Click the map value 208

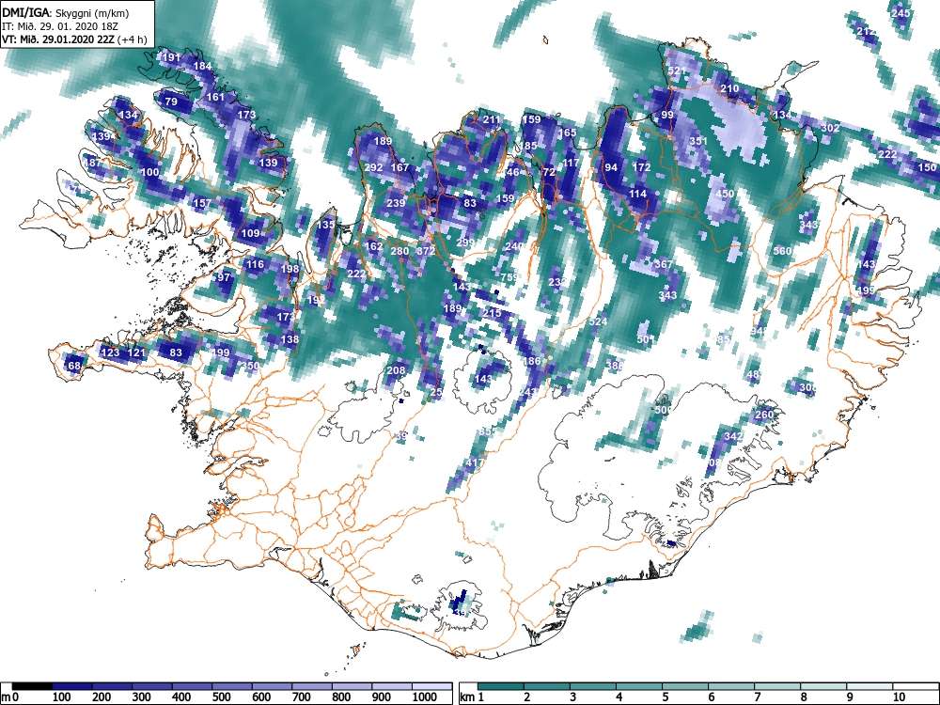396,370
